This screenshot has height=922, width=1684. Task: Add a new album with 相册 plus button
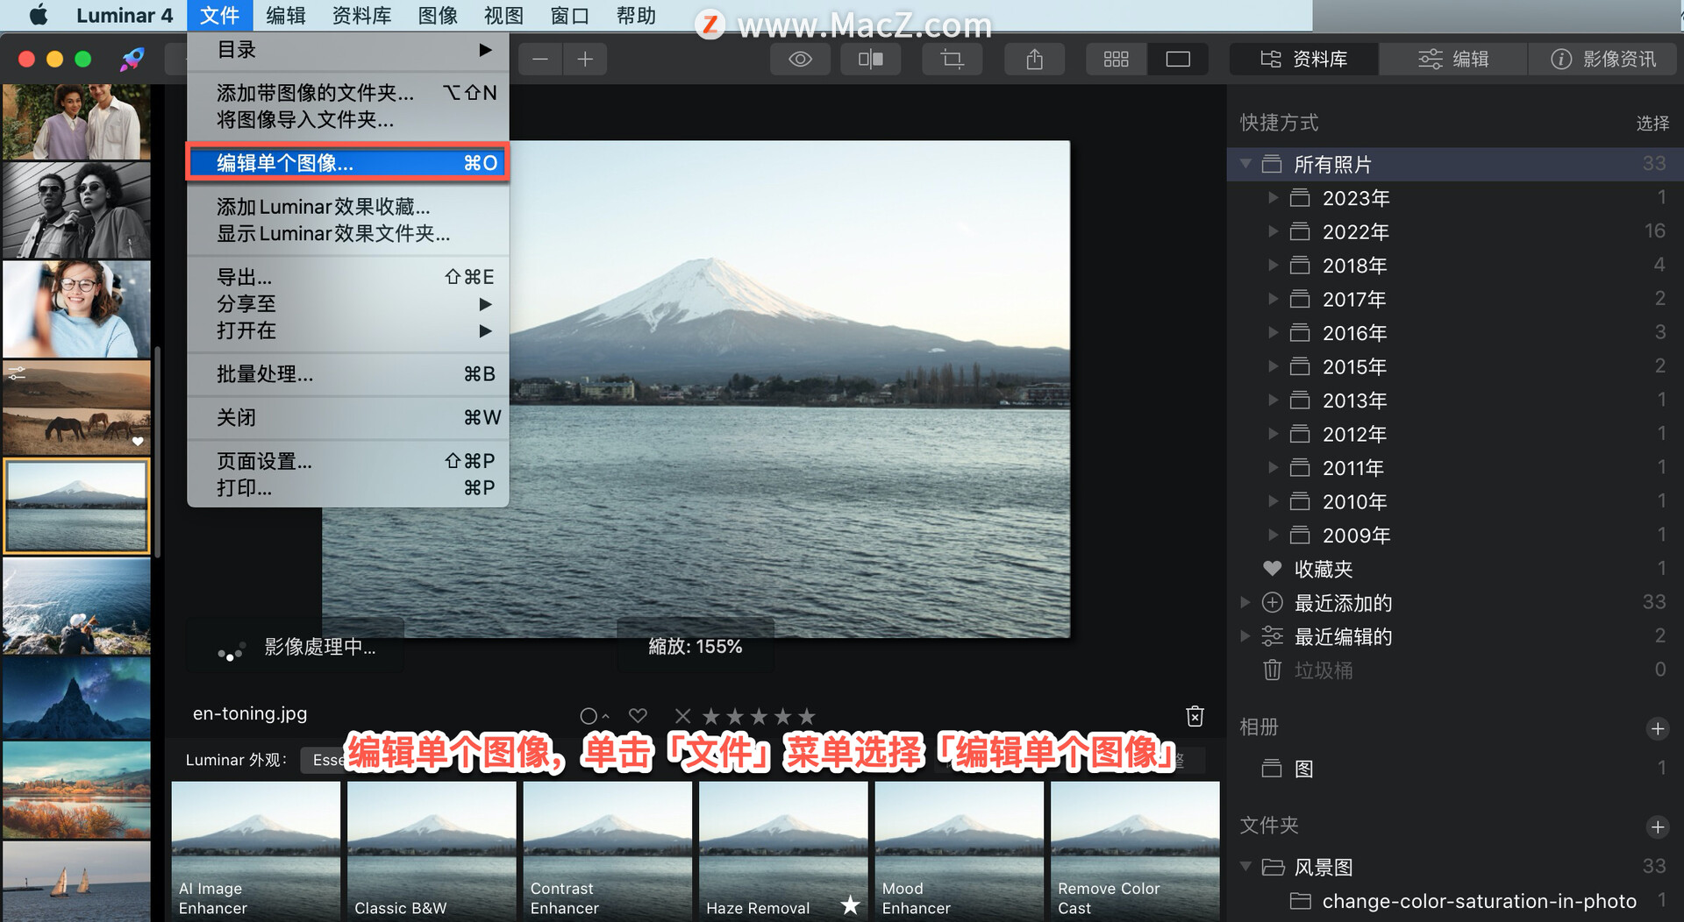[1658, 728]
